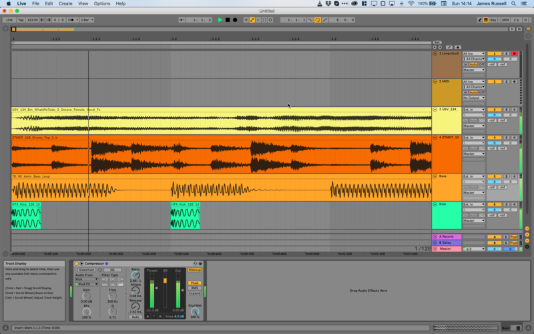Viewport: 534px width, 334px height.
Task: Click the macOS Spotlight search icon
Action: [x=515, y=3]
